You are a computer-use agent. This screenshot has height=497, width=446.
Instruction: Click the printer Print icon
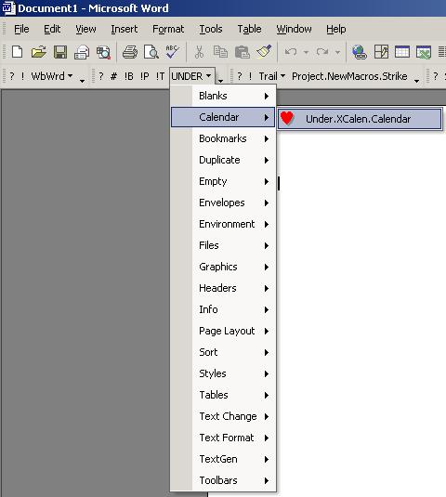tap(130, 52)
